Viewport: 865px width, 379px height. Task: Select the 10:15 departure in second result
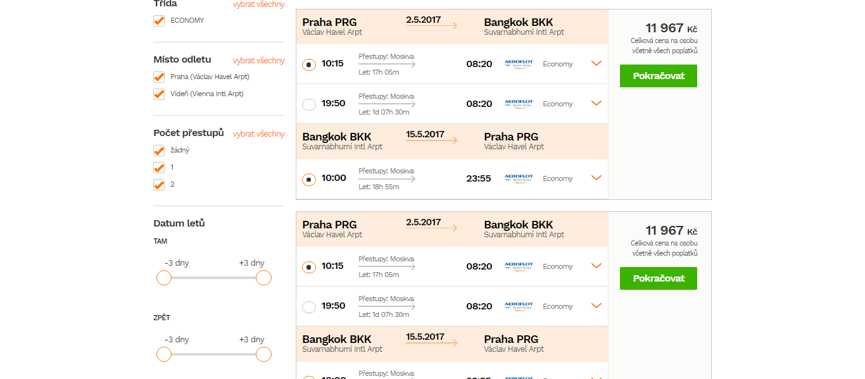(309, 267)
